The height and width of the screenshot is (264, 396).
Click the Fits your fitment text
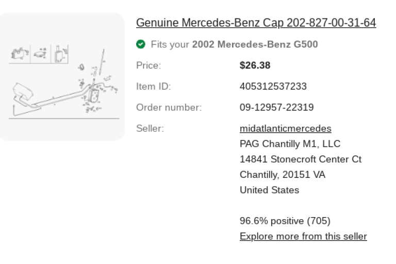pyautogui.click(x=170, y=44)
